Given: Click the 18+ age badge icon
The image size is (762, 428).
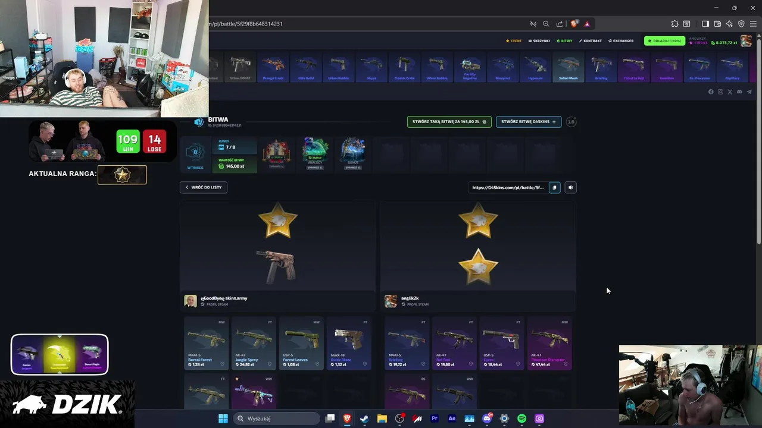Looking at the screenshot, I should click(x=571, y=122).
